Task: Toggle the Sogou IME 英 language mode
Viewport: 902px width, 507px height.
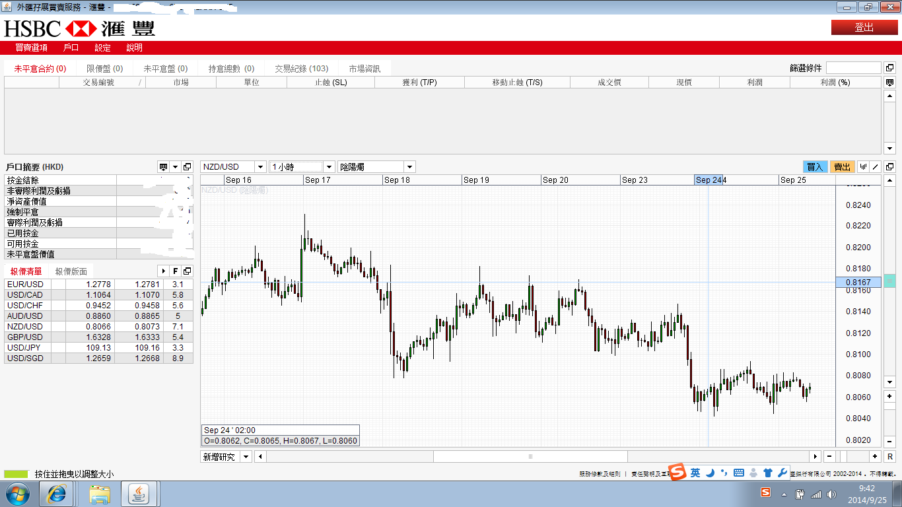Action: [x=695, y=473]
